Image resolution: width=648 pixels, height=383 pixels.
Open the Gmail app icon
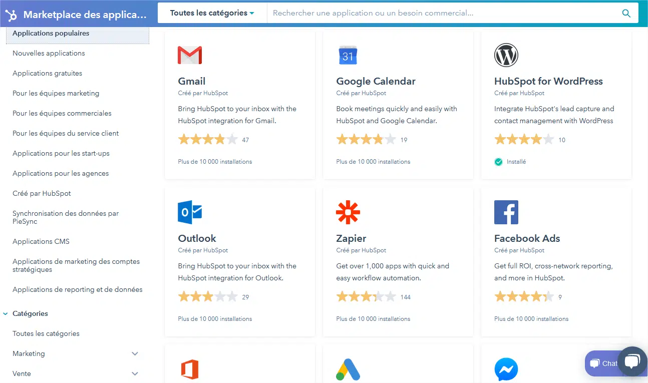pos(190,55)
